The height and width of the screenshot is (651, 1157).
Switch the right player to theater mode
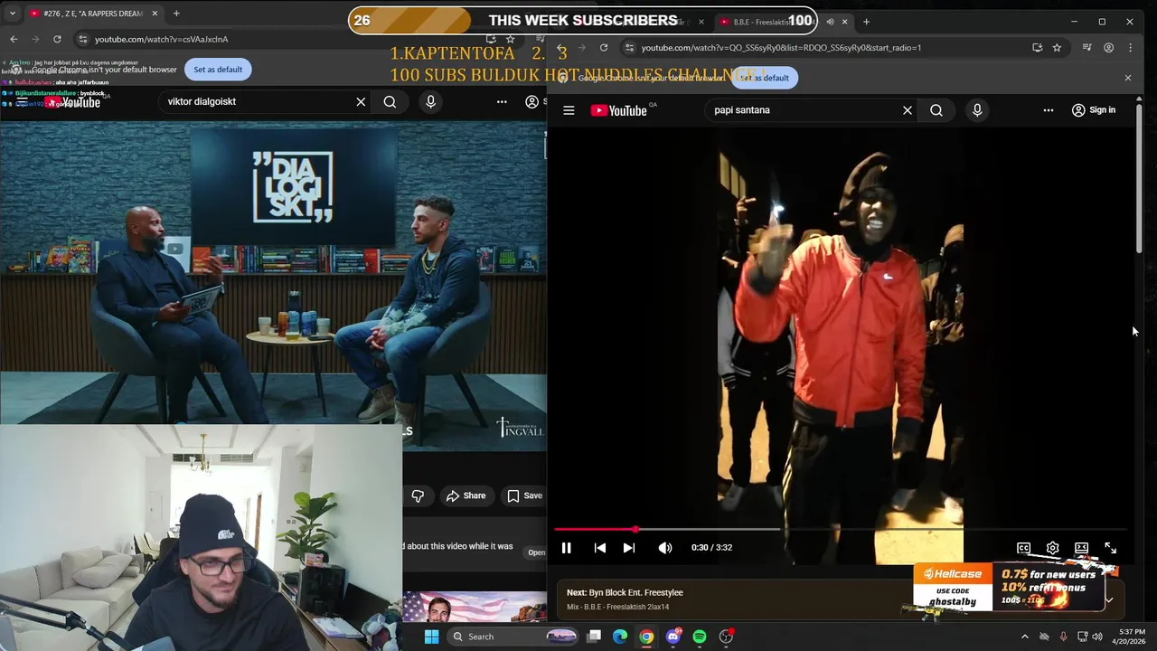pyautogui.click(x=1081, y=548)
